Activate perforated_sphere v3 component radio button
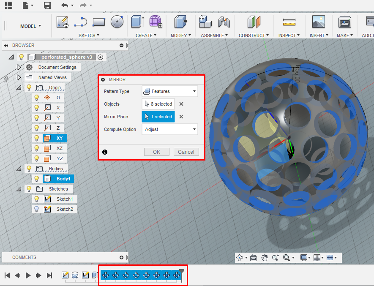Image resolution: width=374 pixels, height=286 pixels. [101, 57]
